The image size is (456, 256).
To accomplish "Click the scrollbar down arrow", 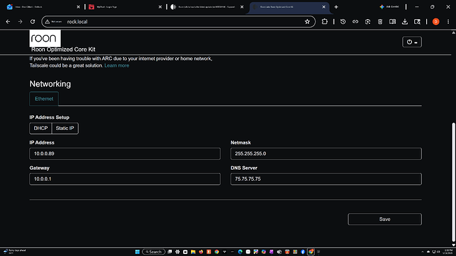I will click(453, 245).
